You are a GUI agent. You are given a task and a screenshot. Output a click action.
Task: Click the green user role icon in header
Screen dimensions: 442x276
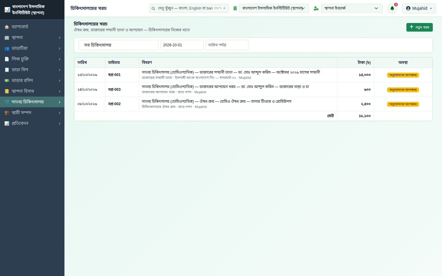[x=316, y=8]
